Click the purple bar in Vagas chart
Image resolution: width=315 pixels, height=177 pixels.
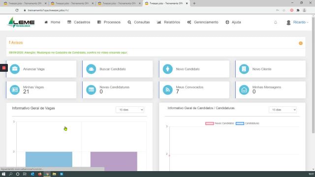pyautogui.click(x=114, y=161)
